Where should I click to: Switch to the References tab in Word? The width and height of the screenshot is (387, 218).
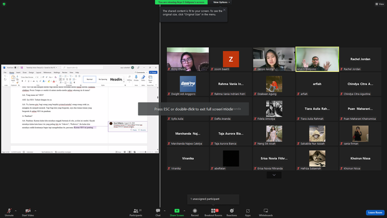click(x=47, y=73)
